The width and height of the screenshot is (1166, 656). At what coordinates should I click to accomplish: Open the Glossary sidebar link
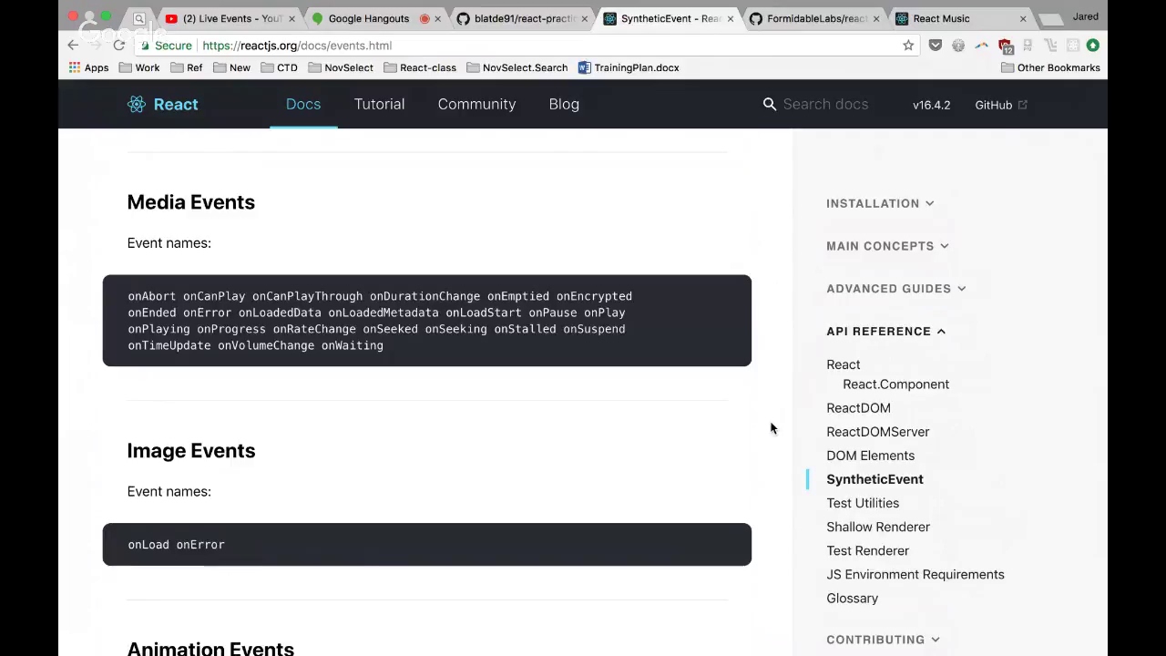point(852,598)
